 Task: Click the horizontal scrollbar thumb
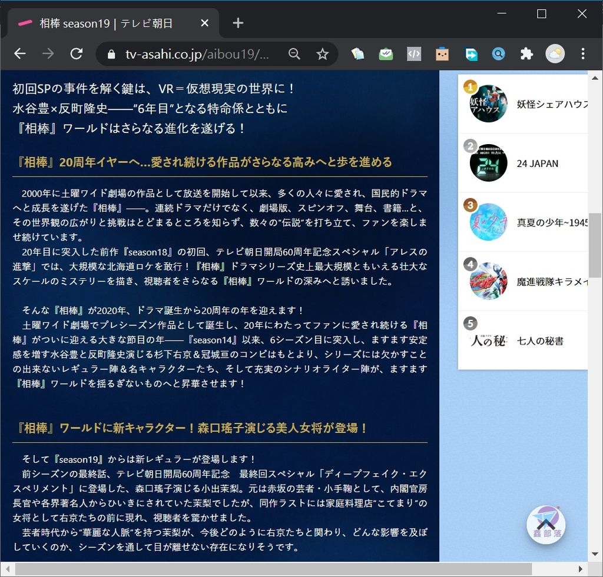pos(273,569)
